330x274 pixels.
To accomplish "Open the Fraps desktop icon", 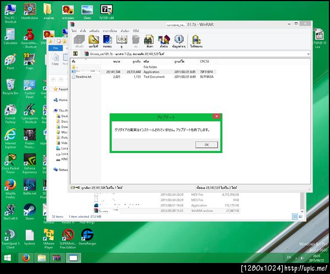I will tap(30, 62).
